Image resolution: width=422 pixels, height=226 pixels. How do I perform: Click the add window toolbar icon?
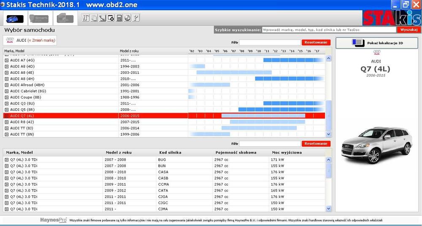click(x=111, y=18)
